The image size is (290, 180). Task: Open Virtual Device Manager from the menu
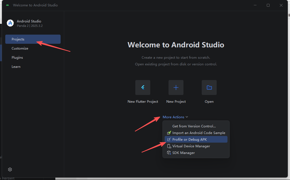click(x=196, y=146)
